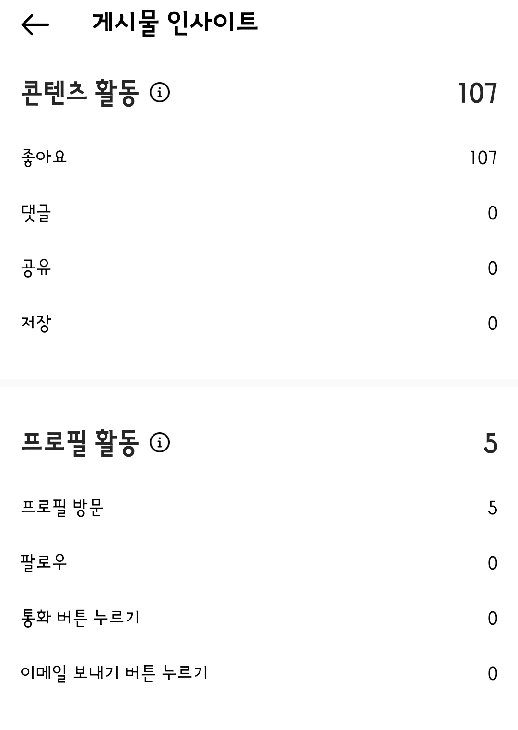The width and height of the screenshot is (518, 730).
Task: Tap the 좋아요 row label
Action: pyautogui.click(x=44, y=157)
